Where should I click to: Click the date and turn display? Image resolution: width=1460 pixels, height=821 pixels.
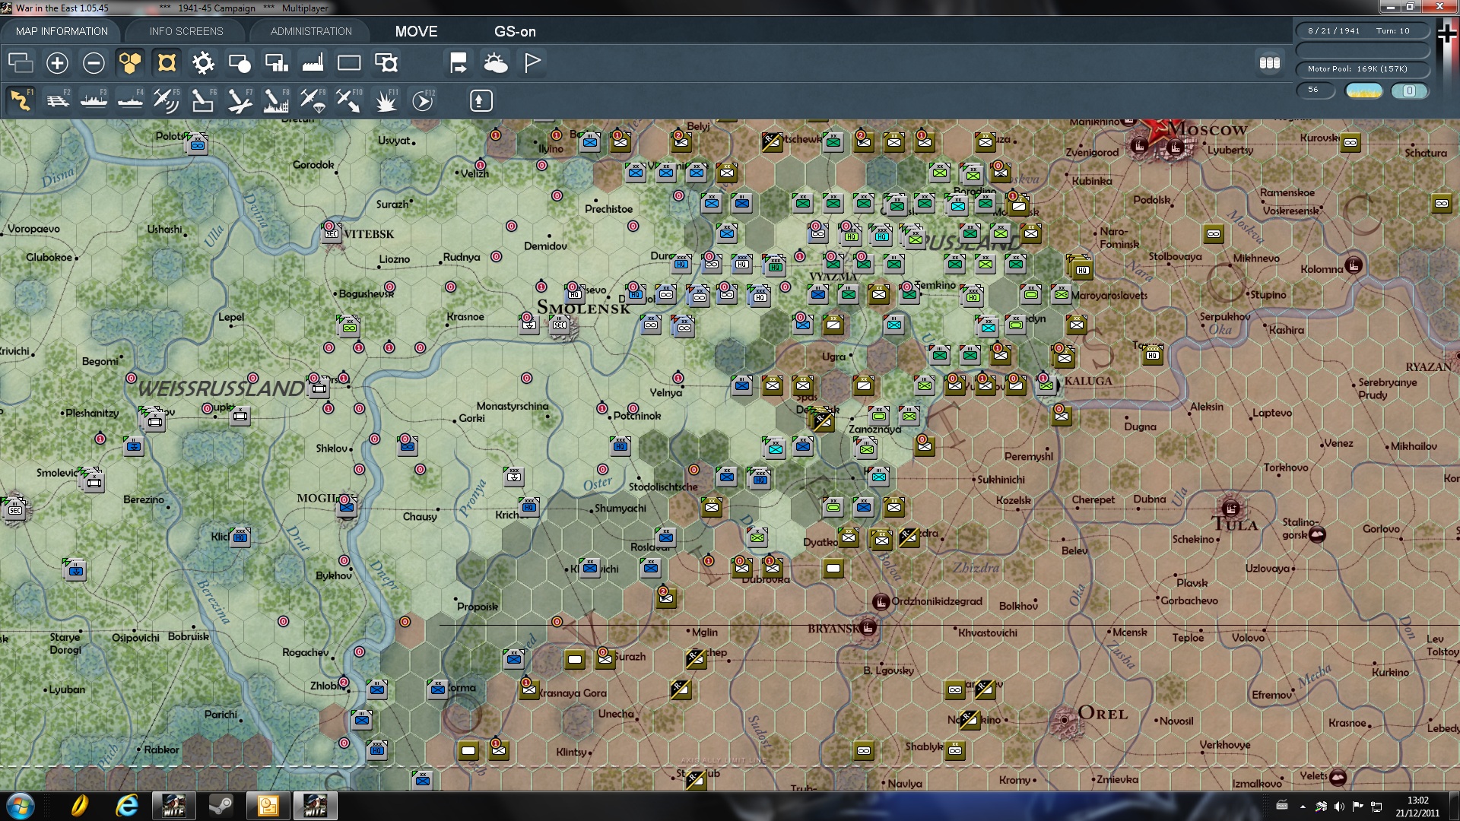tap(1363, 31)
